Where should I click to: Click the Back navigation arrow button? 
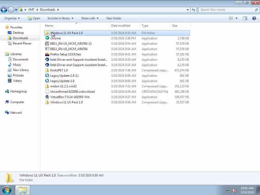click(4, 10)
